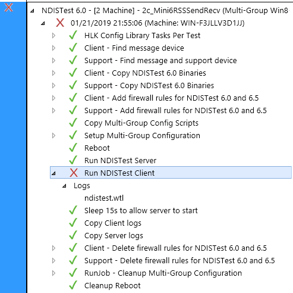Select Copy Multi-Group Config Scripts row
Image resolution: width=293 pixels, height=293 pixels.
coord(141,123)
